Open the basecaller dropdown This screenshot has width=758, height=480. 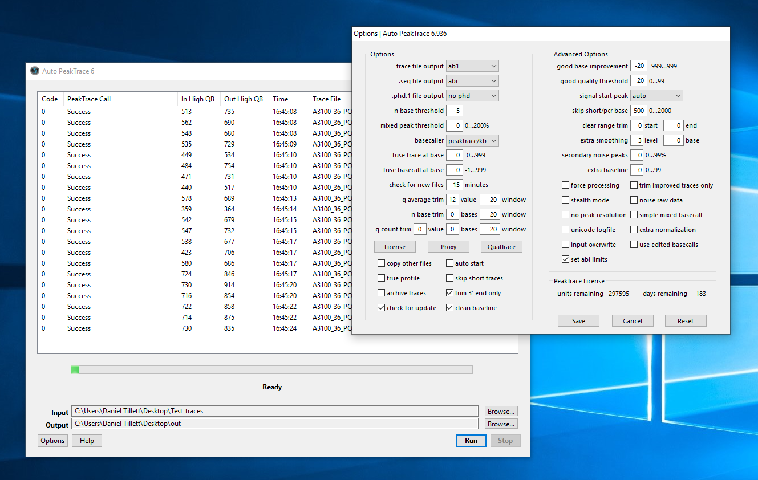tap(472, 140)
